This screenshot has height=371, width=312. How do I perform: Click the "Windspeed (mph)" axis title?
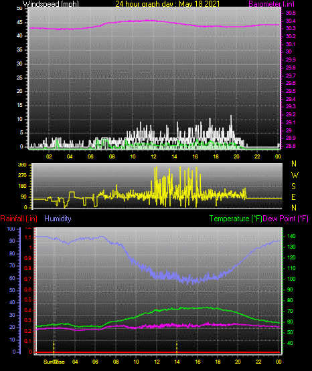(x=51, y=4)
